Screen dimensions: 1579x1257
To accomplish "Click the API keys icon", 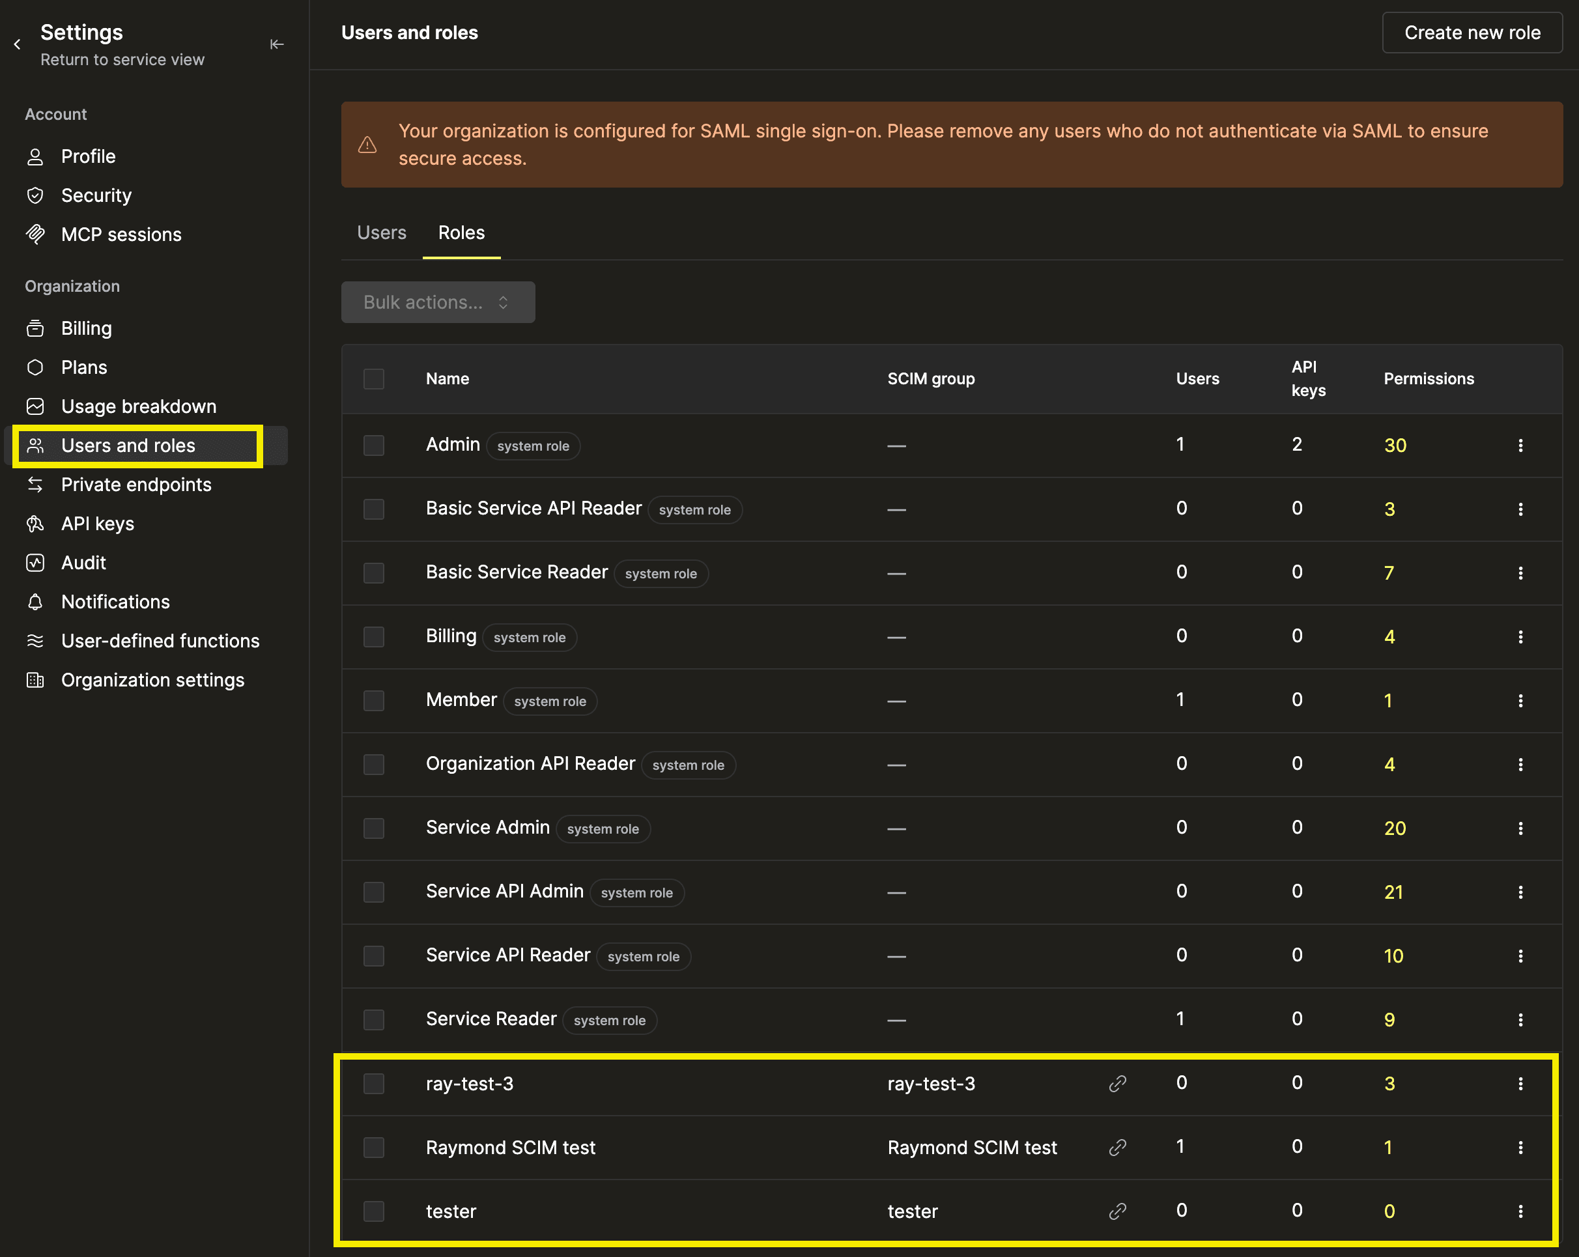I will 35,524.
